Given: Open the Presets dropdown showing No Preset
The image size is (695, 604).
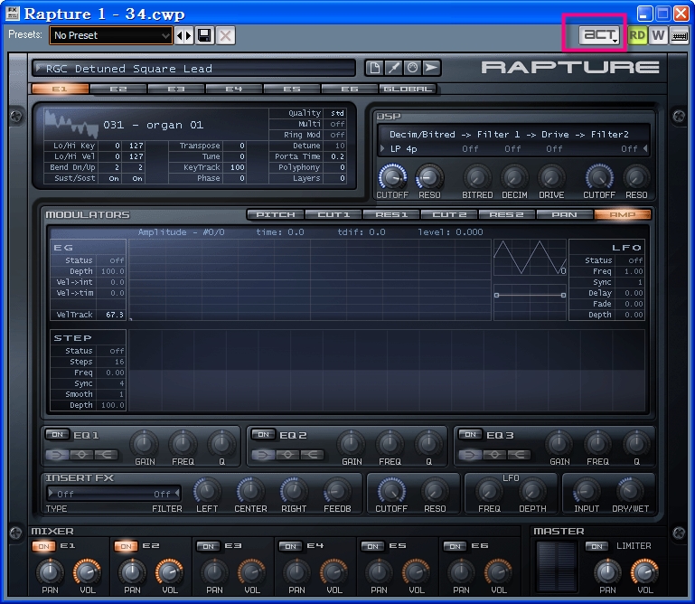Looking at the screenshot, I should click(111, 35).
